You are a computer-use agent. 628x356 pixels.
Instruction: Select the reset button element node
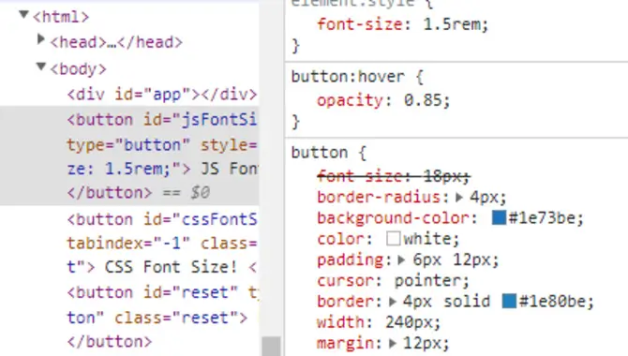point(162,317)
